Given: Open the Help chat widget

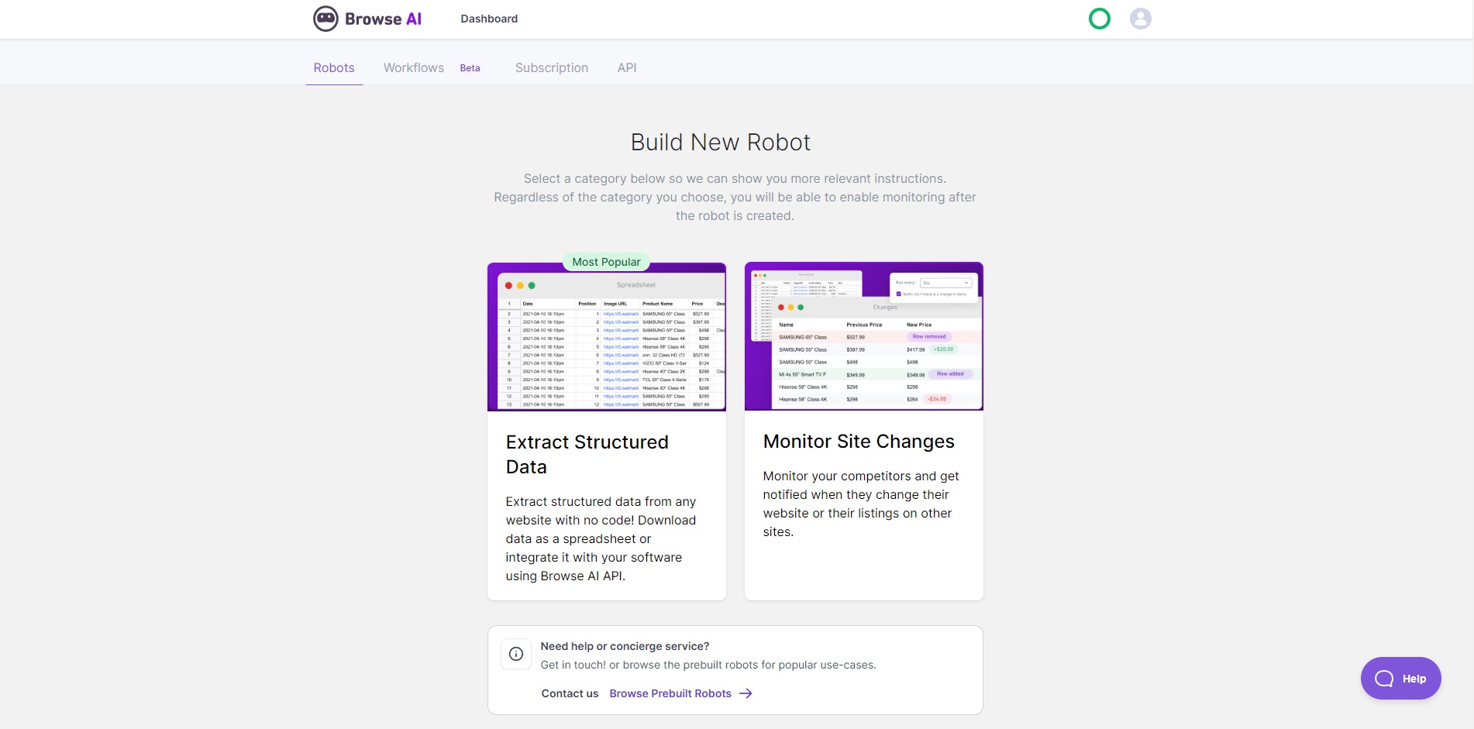Looking at the screenshot, I should click(x=1400, y=679).
